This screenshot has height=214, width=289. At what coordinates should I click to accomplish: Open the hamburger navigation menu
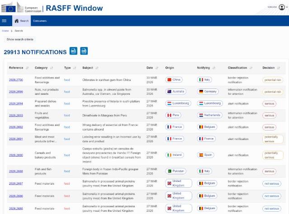(4, 21)
